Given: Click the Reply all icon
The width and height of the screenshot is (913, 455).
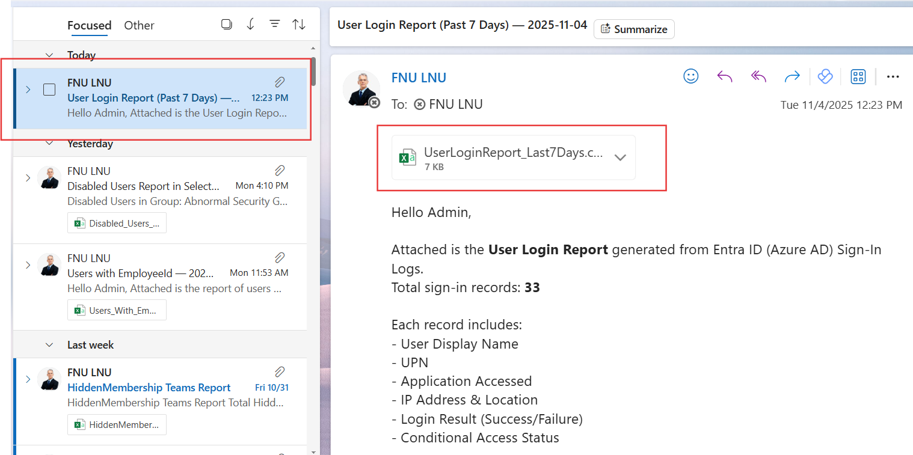Looking at the screenshot, I should pos(758,76).
